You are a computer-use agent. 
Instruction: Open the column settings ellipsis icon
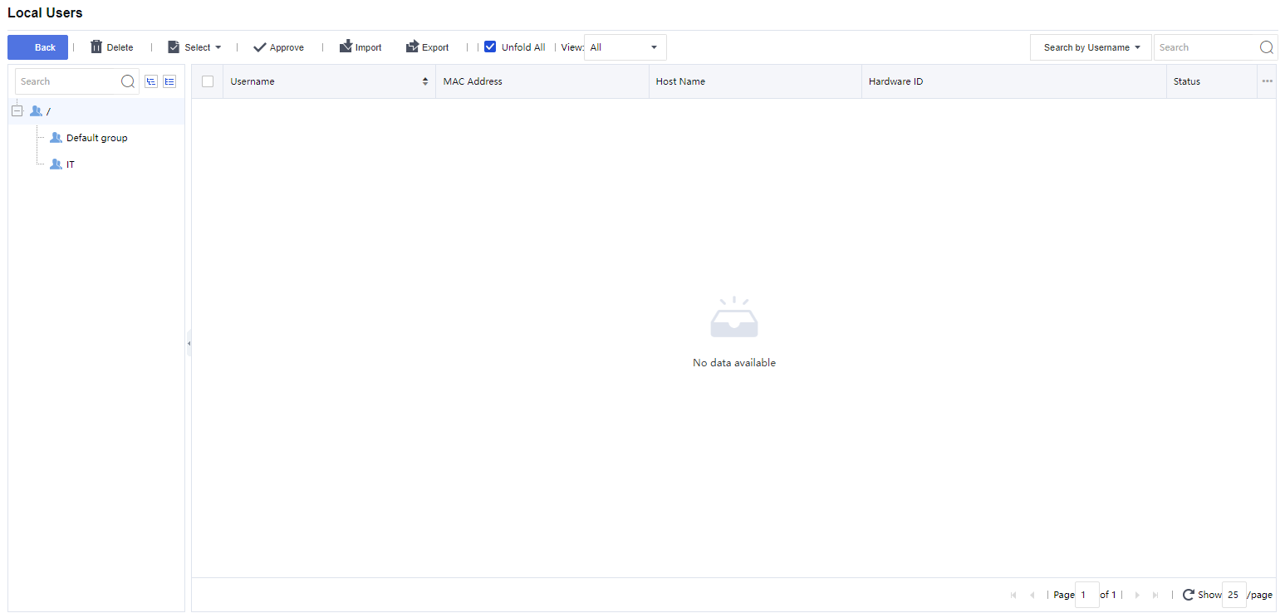pos(1267,81)
